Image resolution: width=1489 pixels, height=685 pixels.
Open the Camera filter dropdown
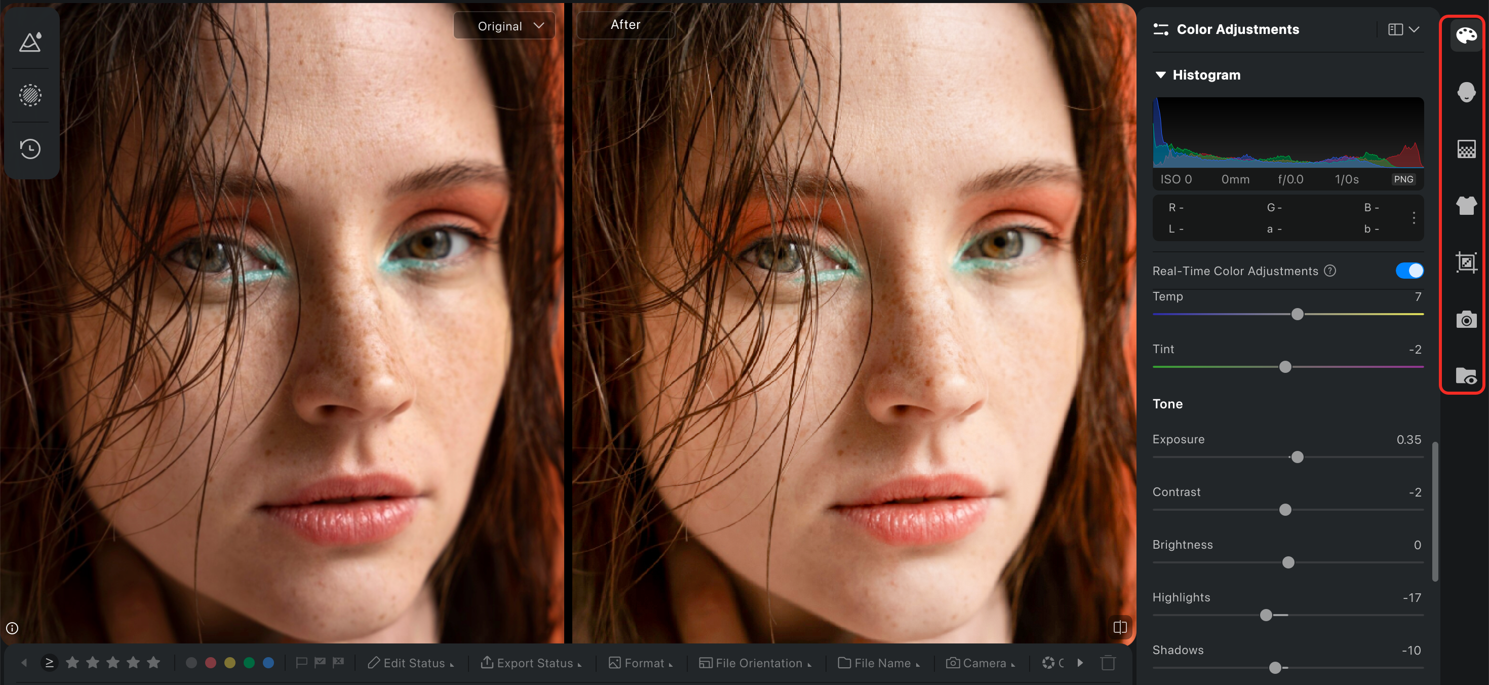point(981,663)
